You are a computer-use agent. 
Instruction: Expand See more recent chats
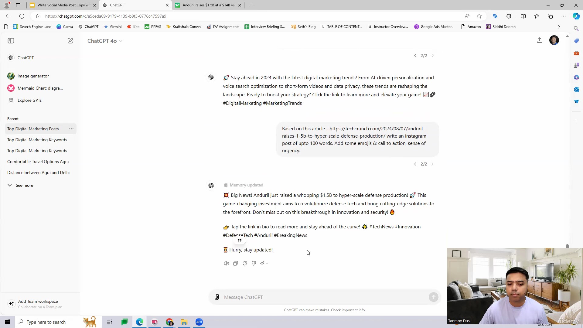coord(20,185)
